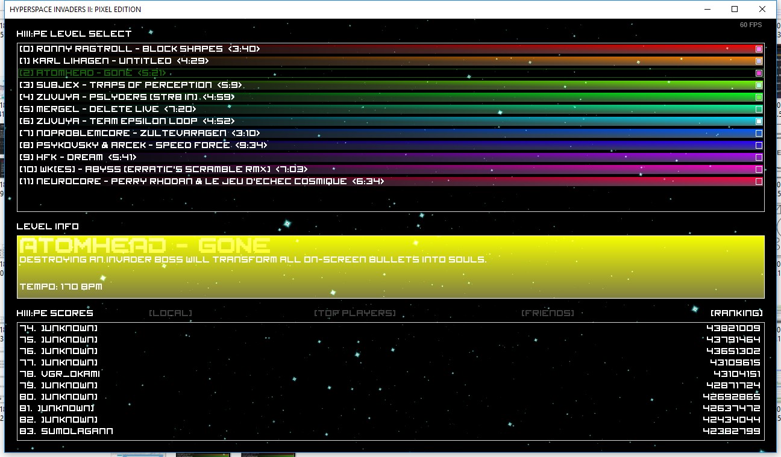Click the magenta square marker on Atomhead Gone row
781x457 pixels.
[759, 73]
